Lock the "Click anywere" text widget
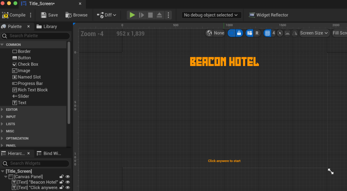The image size is (347, 191). click(x=62, y=188)
